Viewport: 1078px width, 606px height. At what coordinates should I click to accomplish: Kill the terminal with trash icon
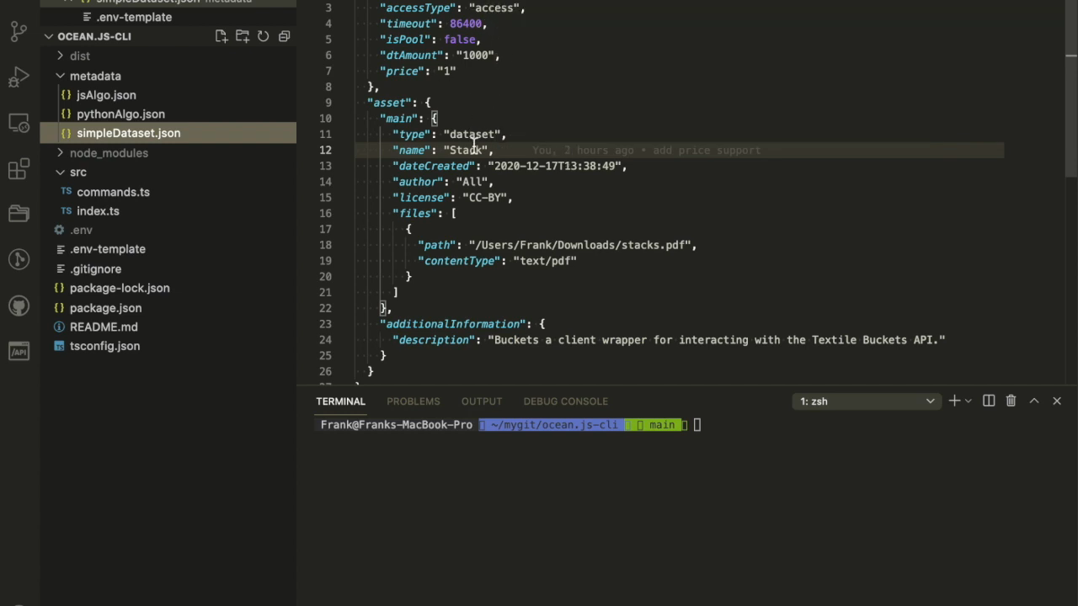click(x=1011, y=401)
